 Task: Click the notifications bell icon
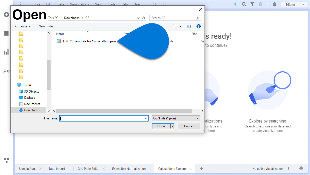coord(275,4)
